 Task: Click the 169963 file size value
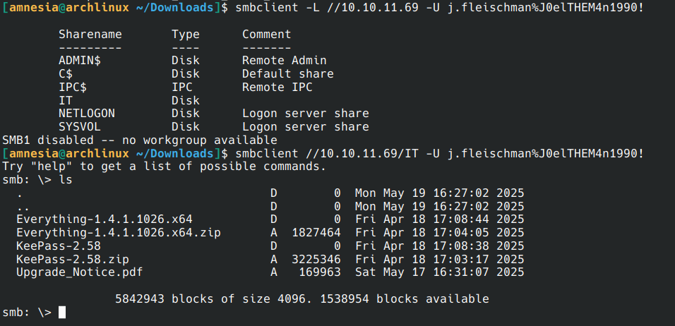coord(320,272)
